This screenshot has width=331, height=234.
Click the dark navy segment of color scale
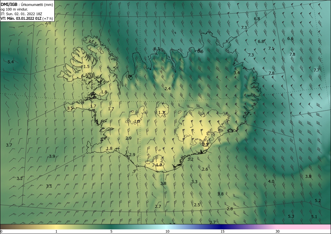pos(222,227)
